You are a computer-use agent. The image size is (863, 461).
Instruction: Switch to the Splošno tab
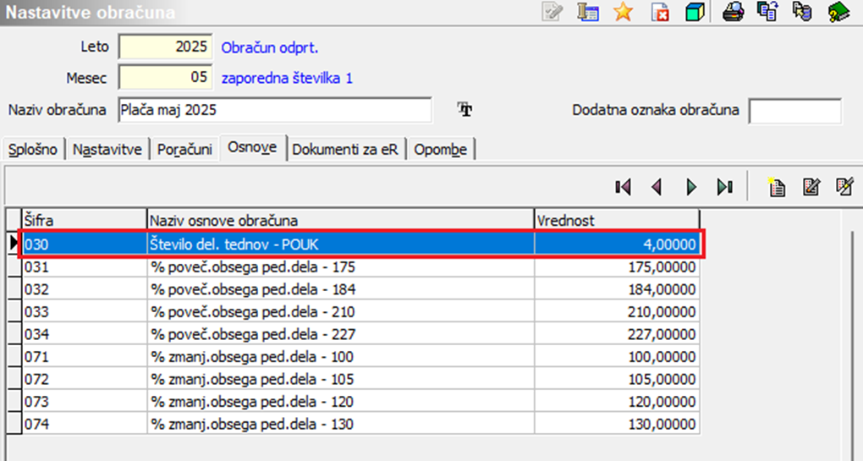click(33, 150)
